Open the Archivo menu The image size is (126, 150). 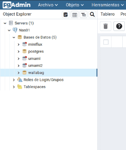(48, 5)
